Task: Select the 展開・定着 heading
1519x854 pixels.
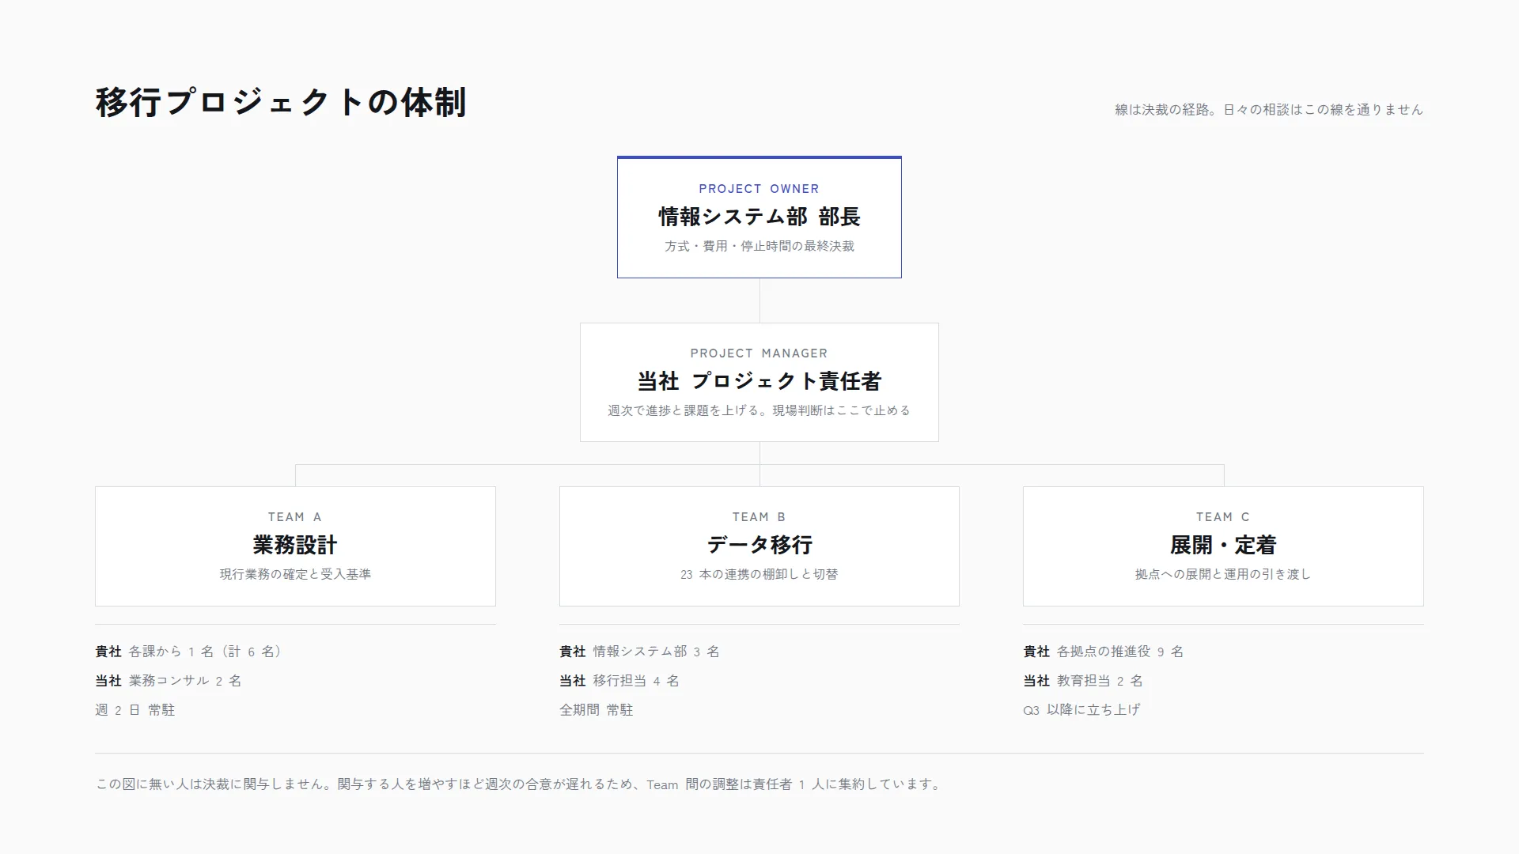Action: (x=1223, y=545)
